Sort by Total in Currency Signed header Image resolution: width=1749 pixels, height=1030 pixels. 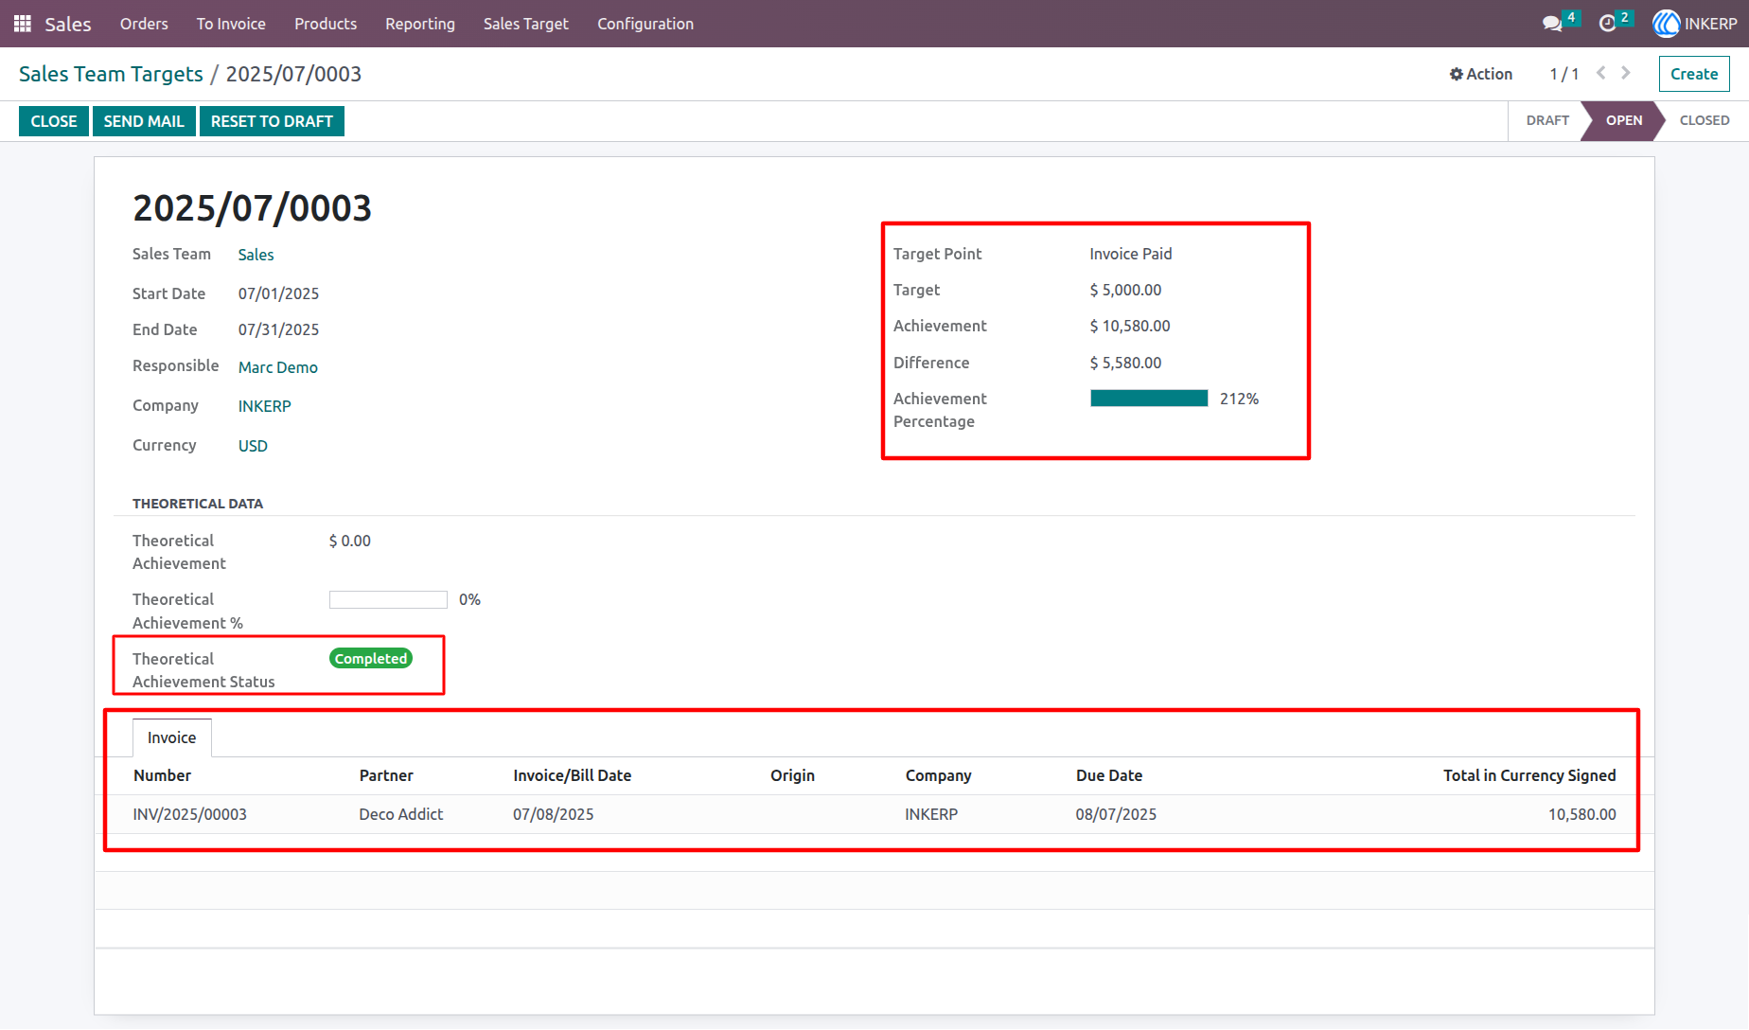tap(1529, 775)
